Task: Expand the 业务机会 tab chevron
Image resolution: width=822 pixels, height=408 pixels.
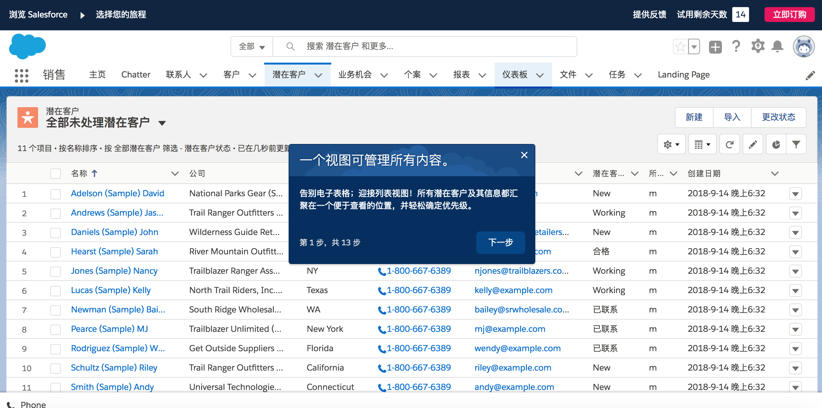Action: point(384,76)
